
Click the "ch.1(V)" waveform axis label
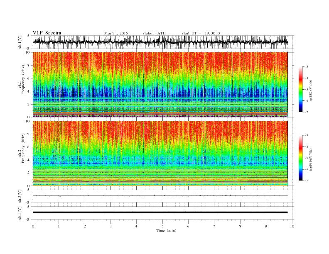point(20,42)
